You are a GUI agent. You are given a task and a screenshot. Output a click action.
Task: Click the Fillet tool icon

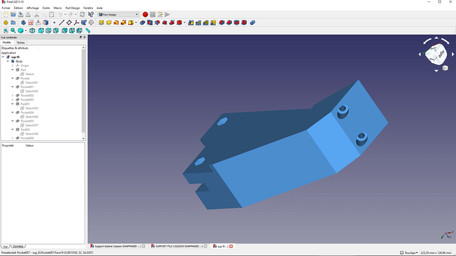222,23
